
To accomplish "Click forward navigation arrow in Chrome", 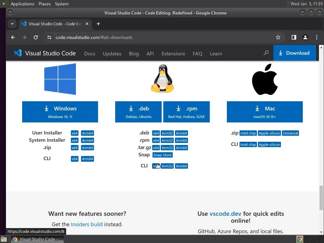I will coord(24,37).
